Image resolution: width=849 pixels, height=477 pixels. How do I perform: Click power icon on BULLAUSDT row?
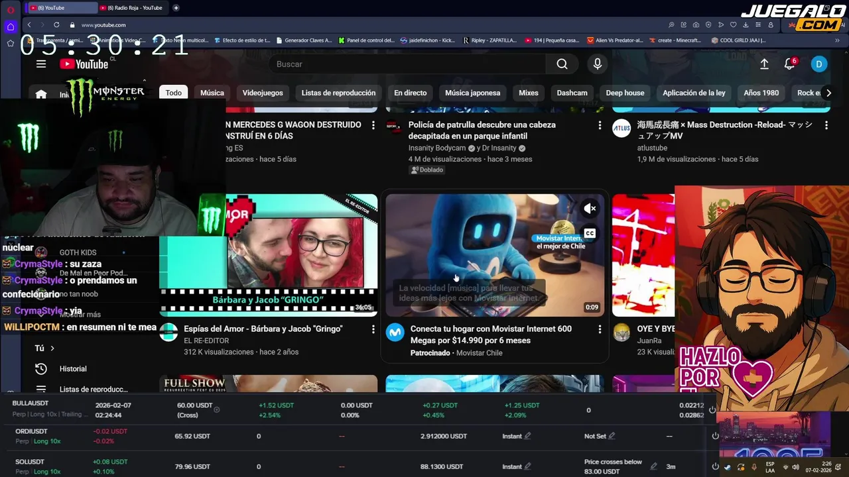point(712,410)
